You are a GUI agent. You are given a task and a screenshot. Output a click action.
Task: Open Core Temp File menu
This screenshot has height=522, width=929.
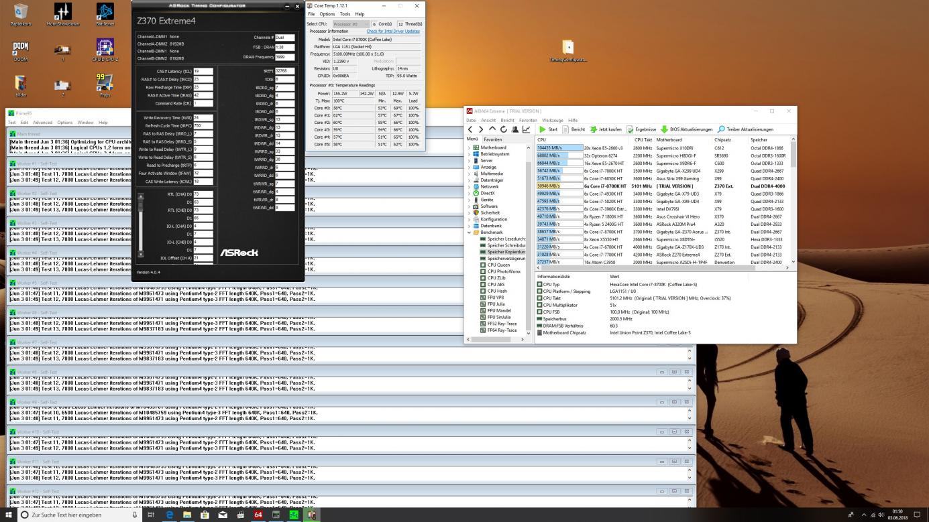click(311, 14)
